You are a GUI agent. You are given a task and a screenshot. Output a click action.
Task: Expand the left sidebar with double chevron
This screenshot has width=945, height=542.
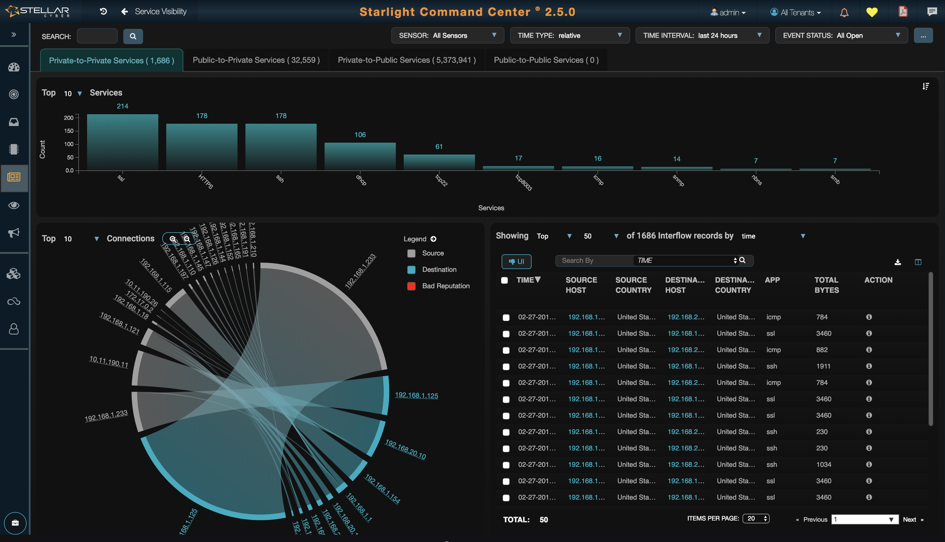pyautogui.click(x=14, y=35)
